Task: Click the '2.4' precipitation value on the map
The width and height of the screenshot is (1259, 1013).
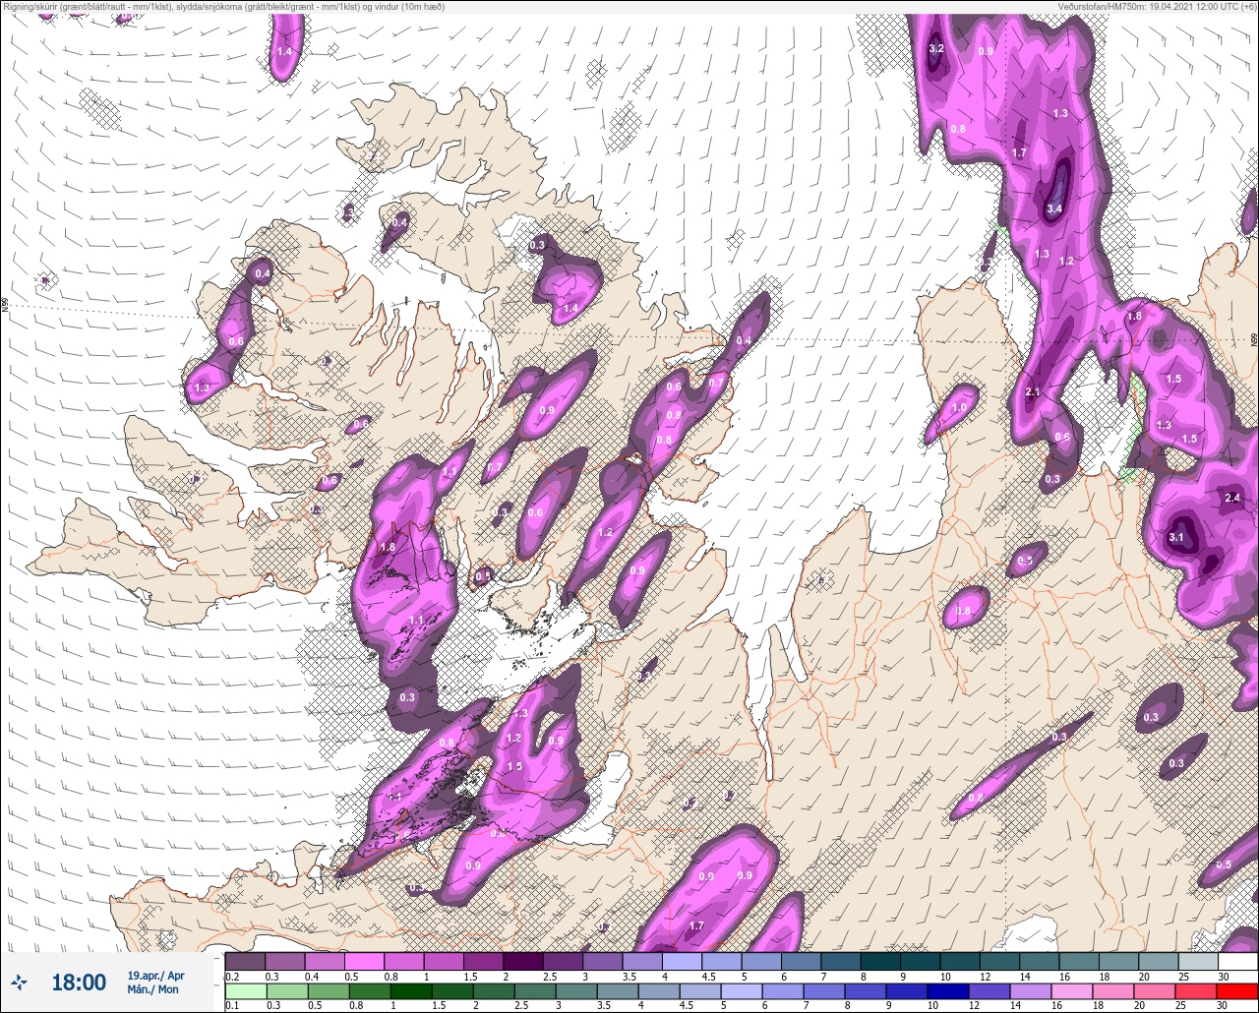Action: click(1232, 498)
